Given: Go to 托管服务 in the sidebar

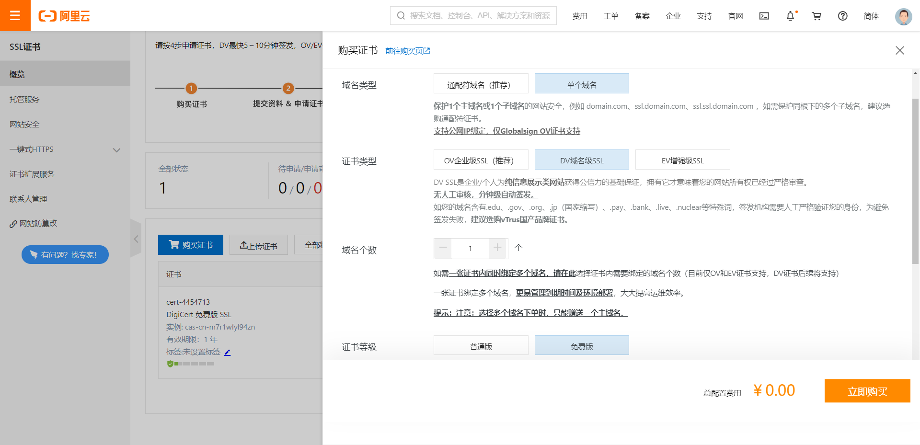Looking at the screenshot, I should (x=24, y=99).
